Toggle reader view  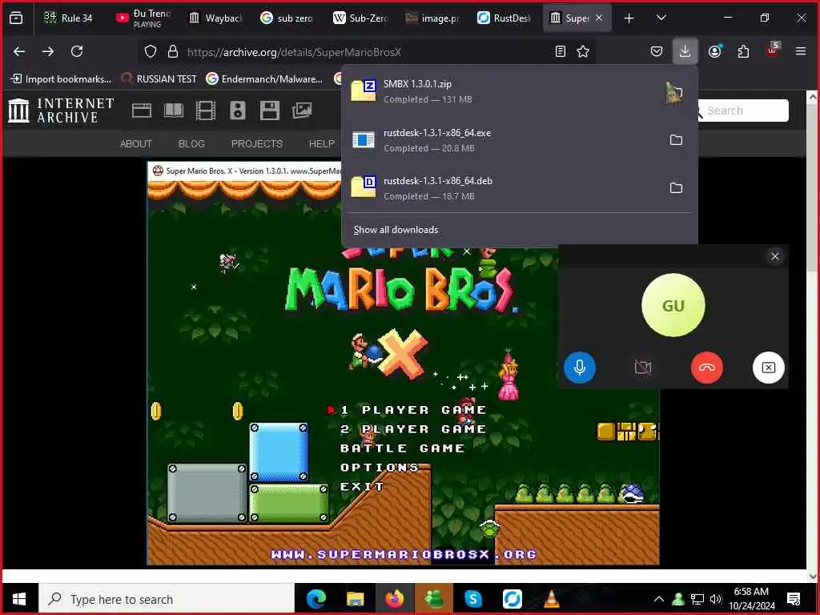pos(560,51)
